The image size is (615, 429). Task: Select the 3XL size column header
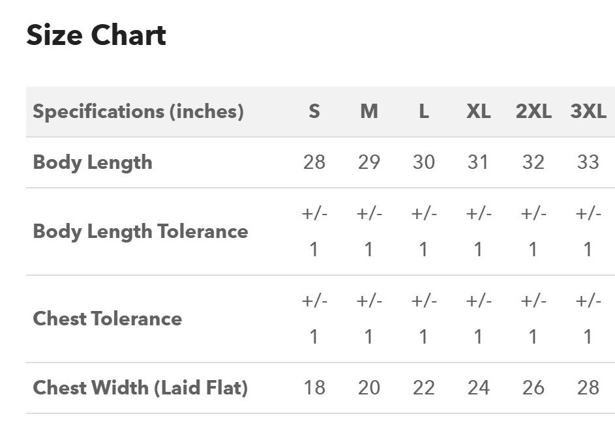(x=588, y=111)
